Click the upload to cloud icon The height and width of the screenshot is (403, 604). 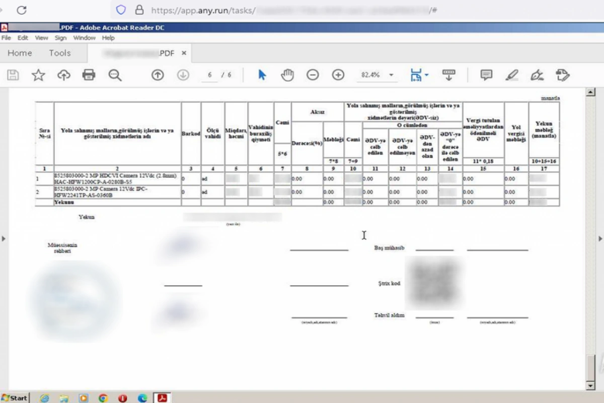point(63,75)
